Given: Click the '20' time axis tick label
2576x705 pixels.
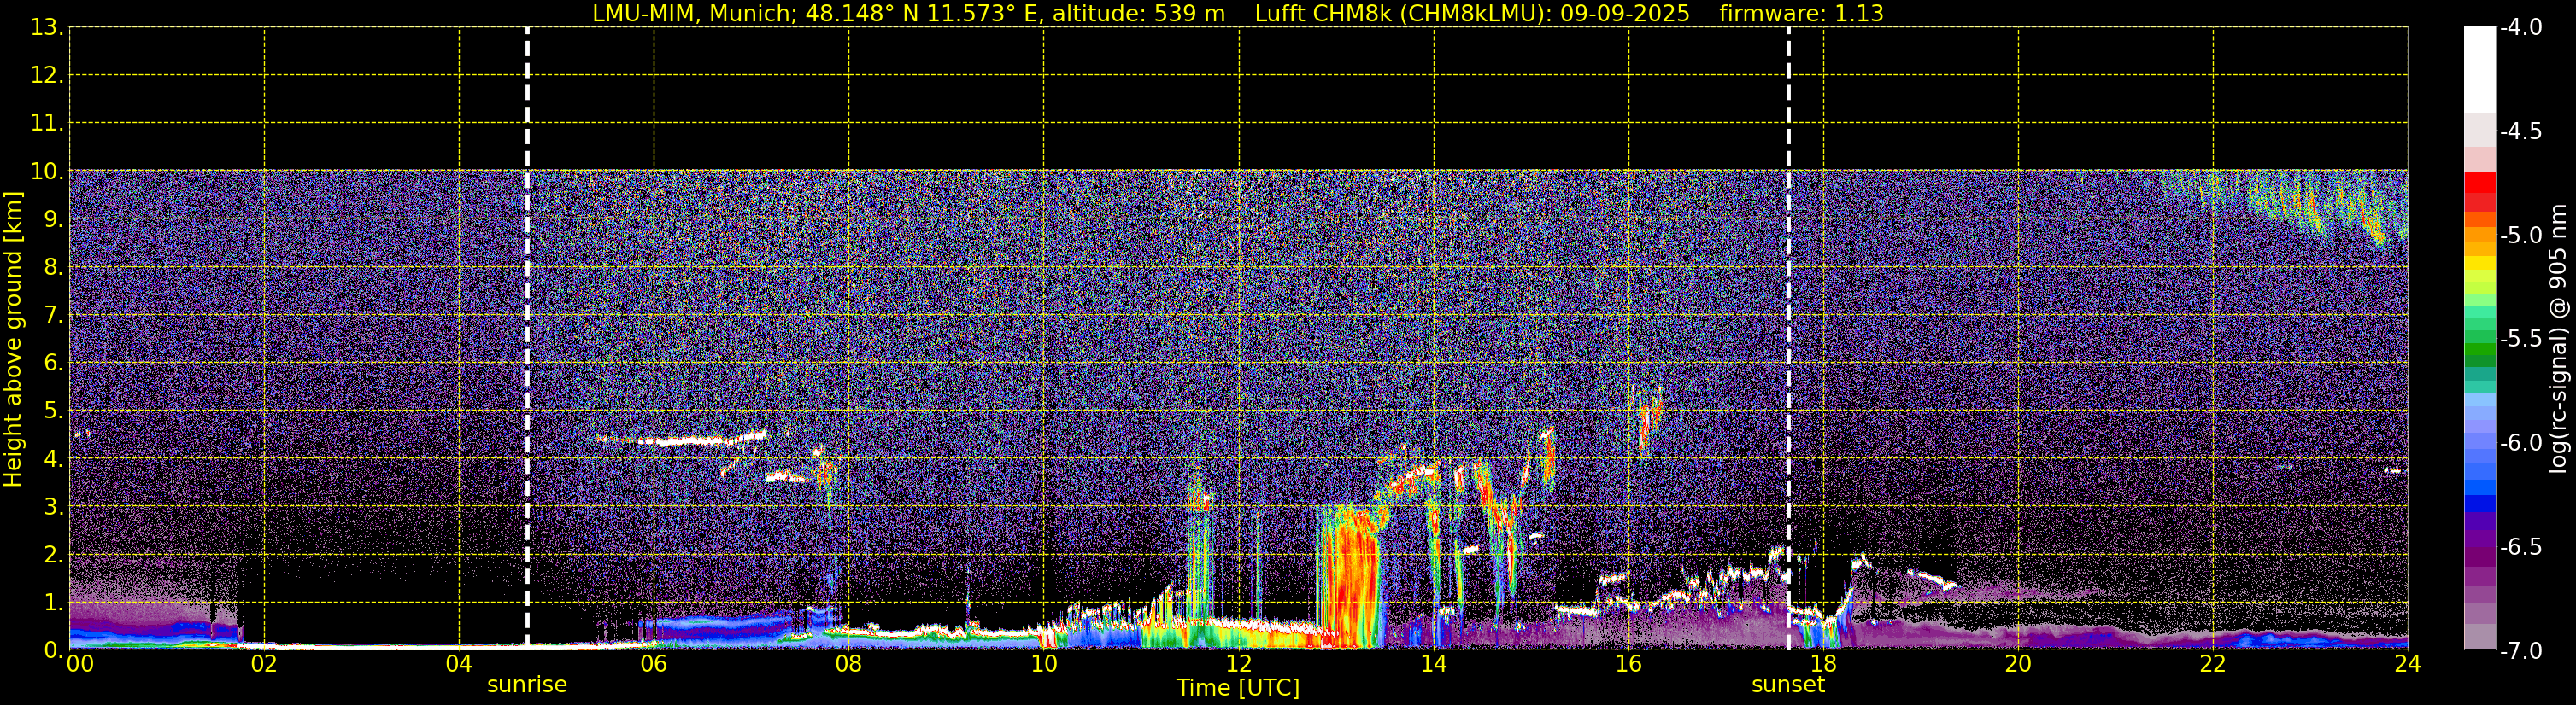Looking at the screenshot, I should [2018, 665].
